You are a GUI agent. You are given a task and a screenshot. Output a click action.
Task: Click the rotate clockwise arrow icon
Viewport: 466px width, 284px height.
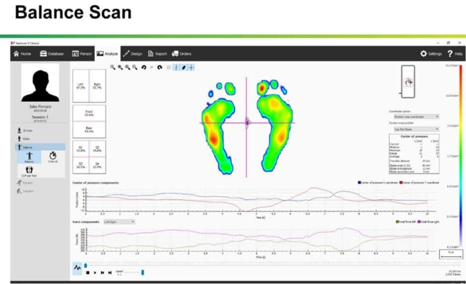[x=160, y=67]
